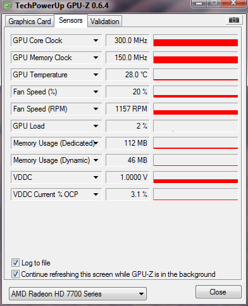Open the Validation tab
The height and width of the screenshot is (306, 248).
(105, 22)
